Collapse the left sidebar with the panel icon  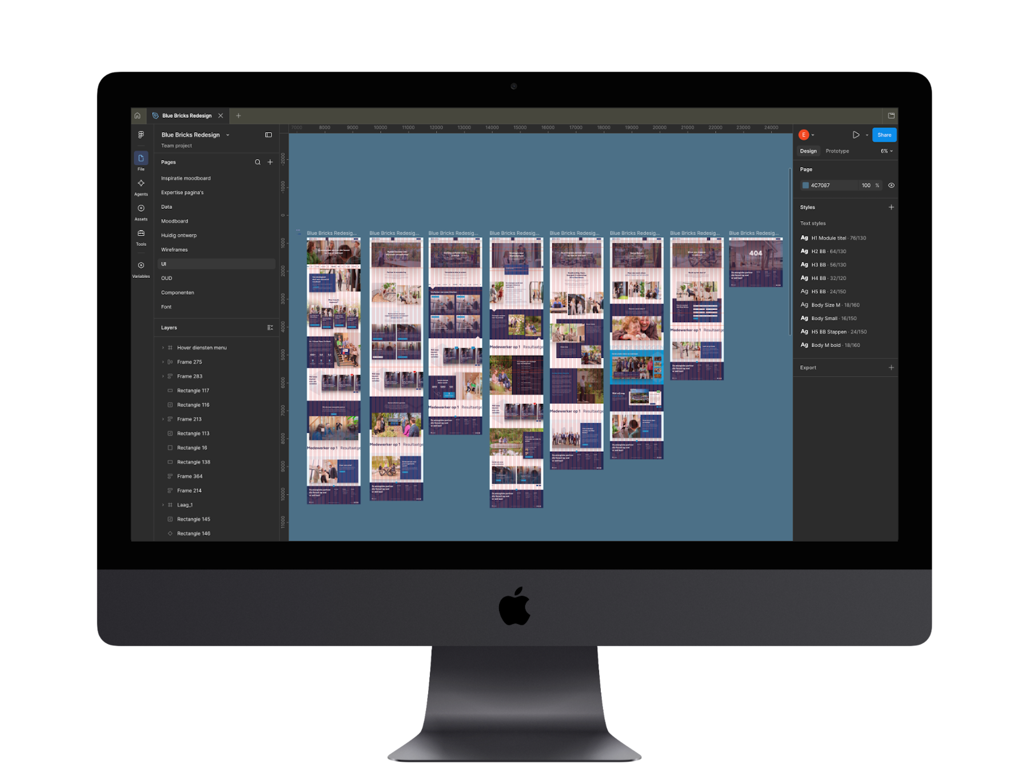269,135
